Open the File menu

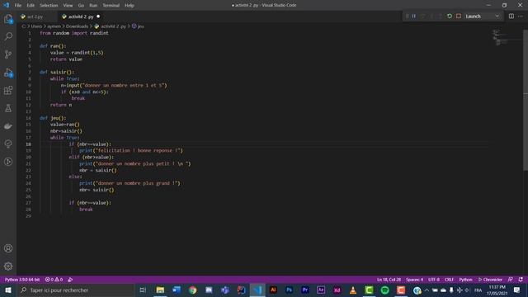click(x=18, y=6)
